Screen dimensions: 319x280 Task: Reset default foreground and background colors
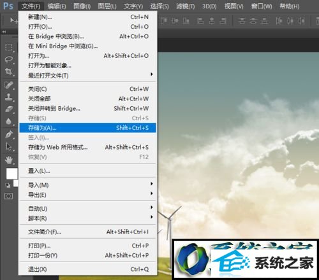pos(8,185)
